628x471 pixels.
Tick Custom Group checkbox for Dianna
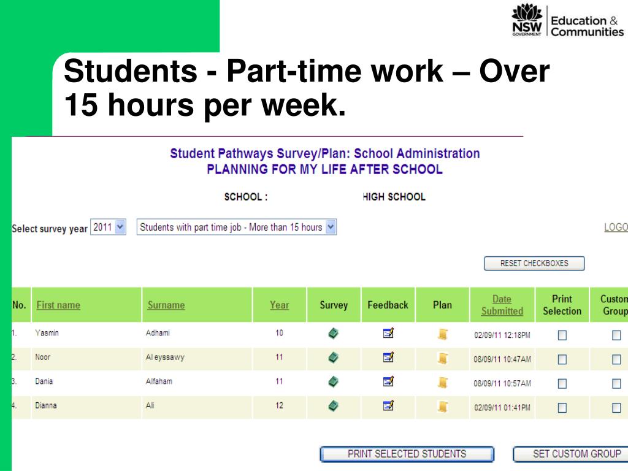616,408
